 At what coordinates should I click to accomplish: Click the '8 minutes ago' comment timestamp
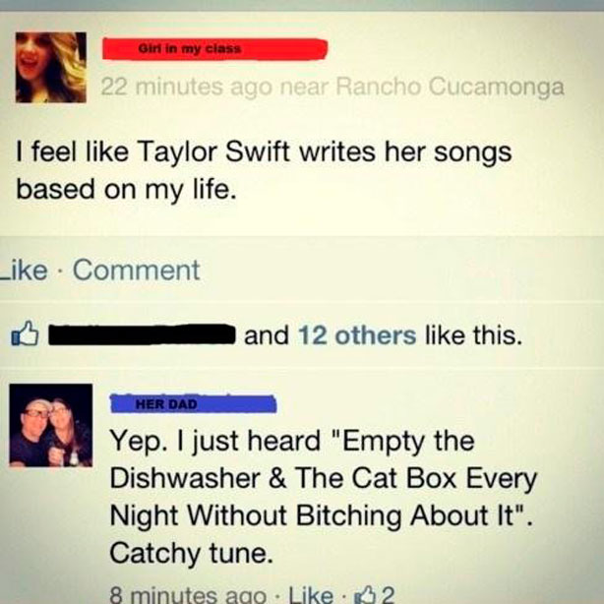(188, 595)
